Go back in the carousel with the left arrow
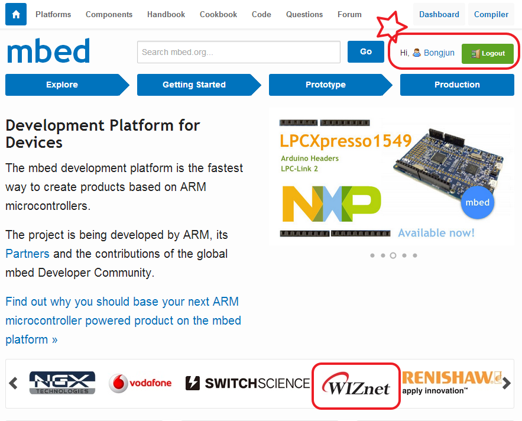 13,383
